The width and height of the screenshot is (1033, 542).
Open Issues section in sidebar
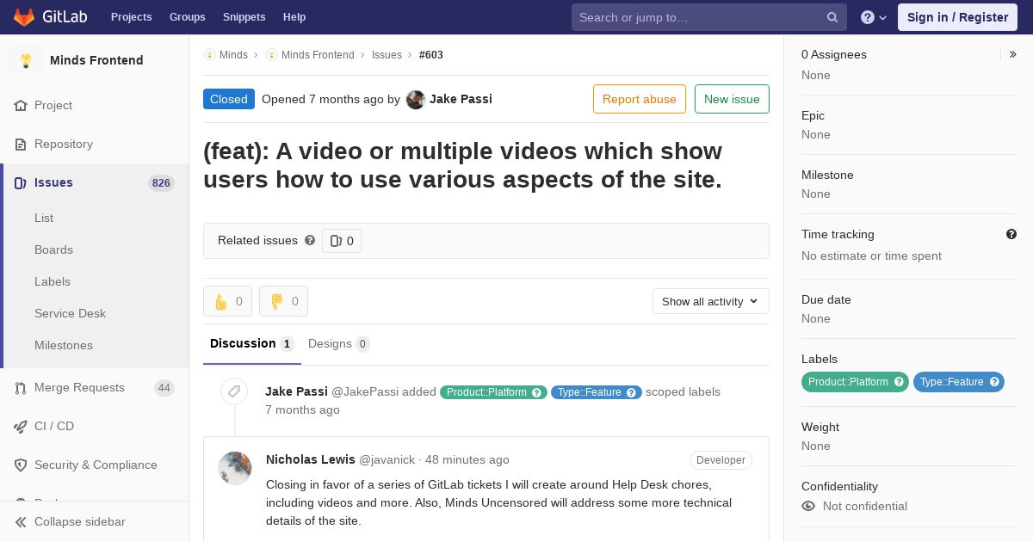point(95,182)
